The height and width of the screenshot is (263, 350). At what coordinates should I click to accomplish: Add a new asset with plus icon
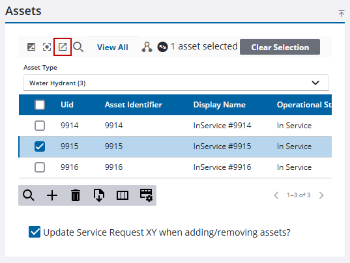[52, 195]
